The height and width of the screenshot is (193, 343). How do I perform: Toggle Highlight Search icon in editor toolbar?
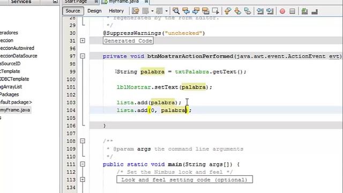click(206, 11)
